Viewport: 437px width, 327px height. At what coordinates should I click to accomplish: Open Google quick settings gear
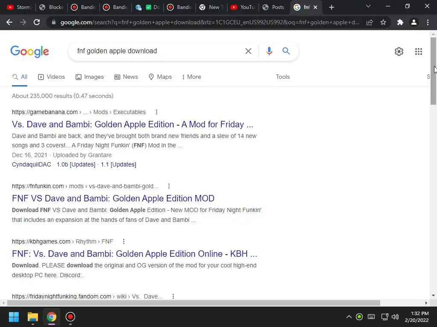tap(399, 52)
